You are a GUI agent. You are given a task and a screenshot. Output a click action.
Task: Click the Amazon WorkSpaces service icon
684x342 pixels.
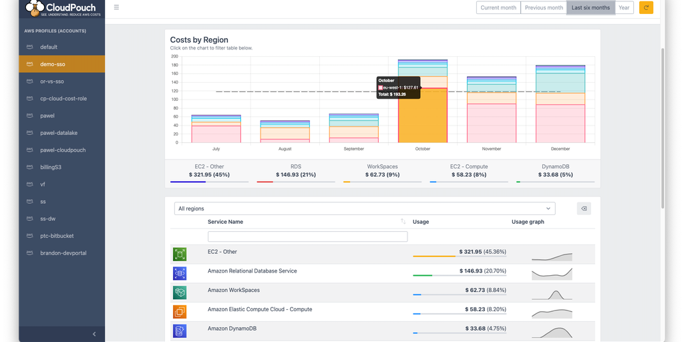coord(179,293)
